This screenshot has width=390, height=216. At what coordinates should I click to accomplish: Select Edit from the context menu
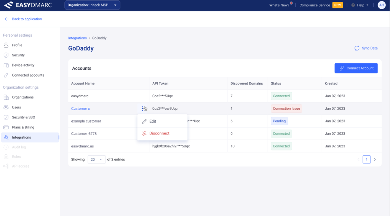(x=153, y=121)
